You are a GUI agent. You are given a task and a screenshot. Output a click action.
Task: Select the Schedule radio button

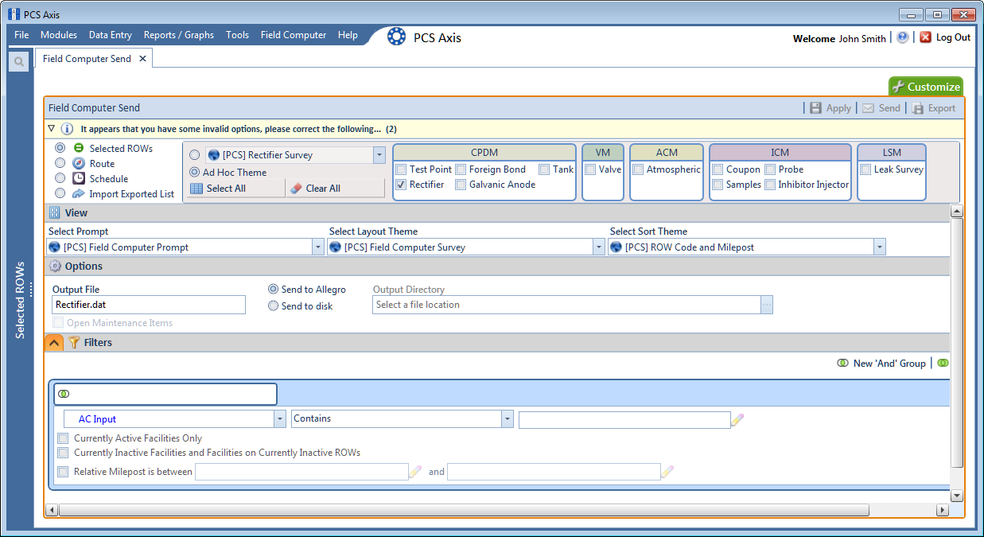point(60,178)
